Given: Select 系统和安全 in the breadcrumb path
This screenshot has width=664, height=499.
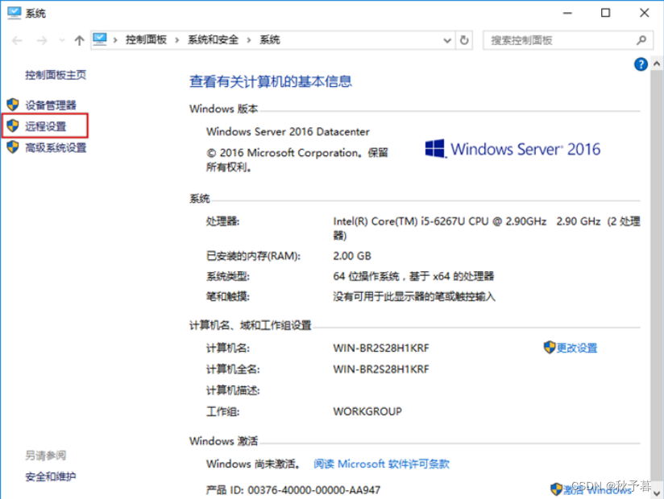Looking at the screenshot, I should 213,40.
